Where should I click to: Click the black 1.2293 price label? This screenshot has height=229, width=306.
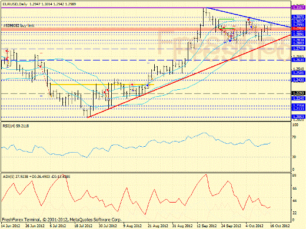pos(298,93)
